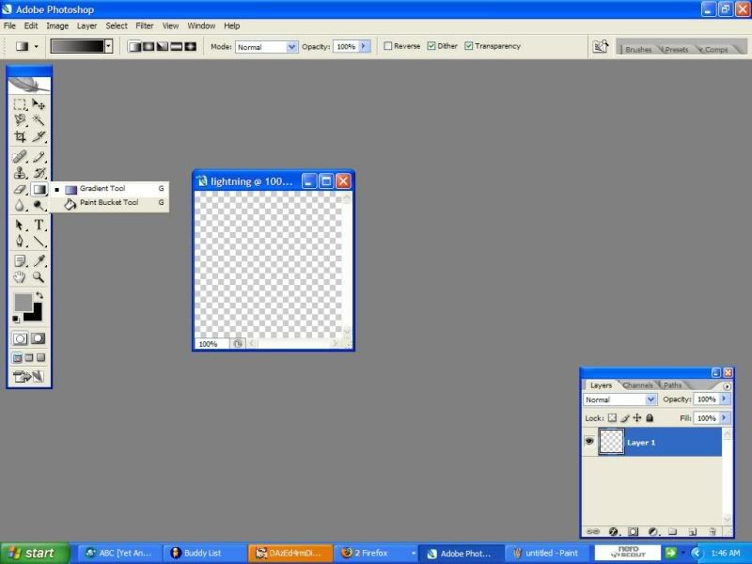Open the Window menu
The height and width of the screenshot is (564, 752).
201,26
